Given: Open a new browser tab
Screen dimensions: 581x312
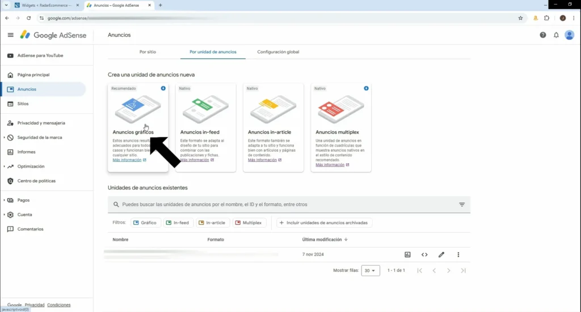Looking at the screenshot, I should tap(160, 5).
